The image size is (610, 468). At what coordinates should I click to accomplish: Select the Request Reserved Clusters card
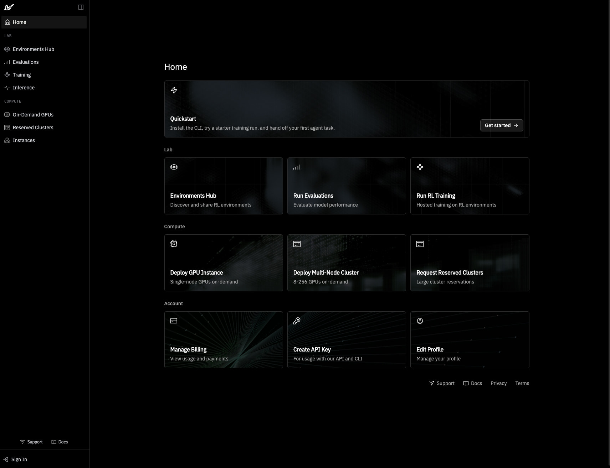(x=470, y=263)
